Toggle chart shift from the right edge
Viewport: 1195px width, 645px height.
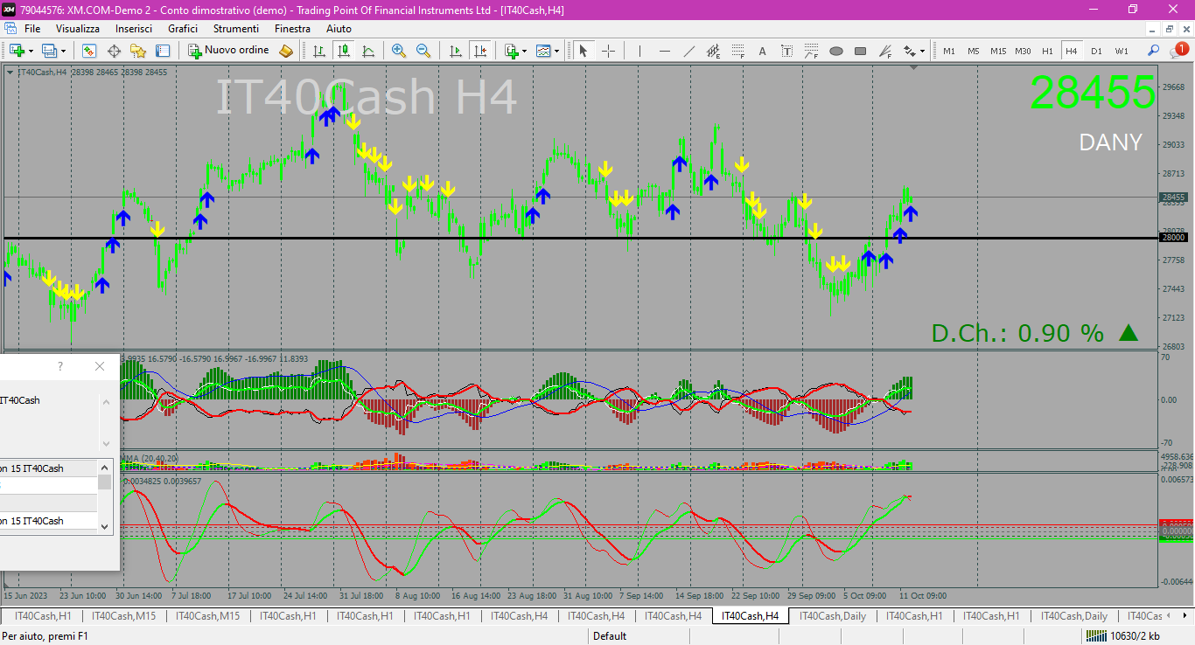point(479,51)
